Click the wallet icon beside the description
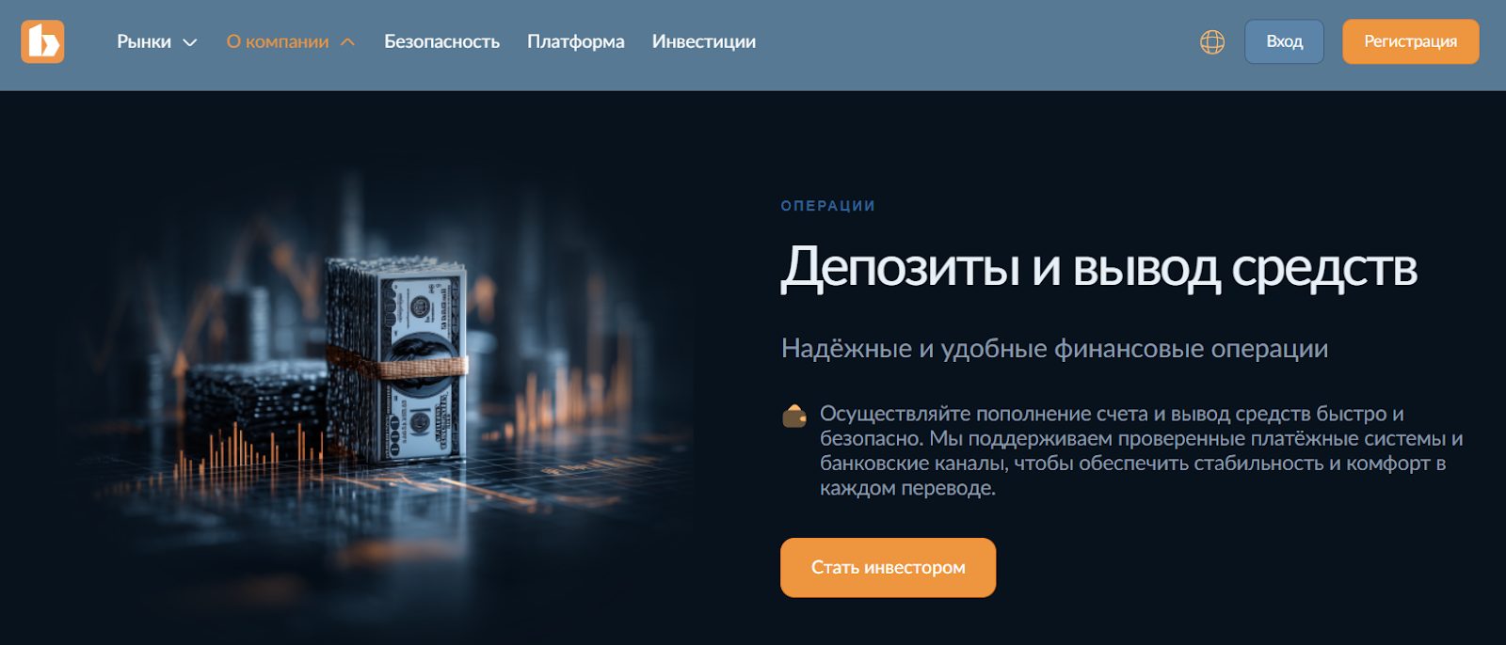The width and height of the screenshot is (1506, 645). (x=794, y=415)
